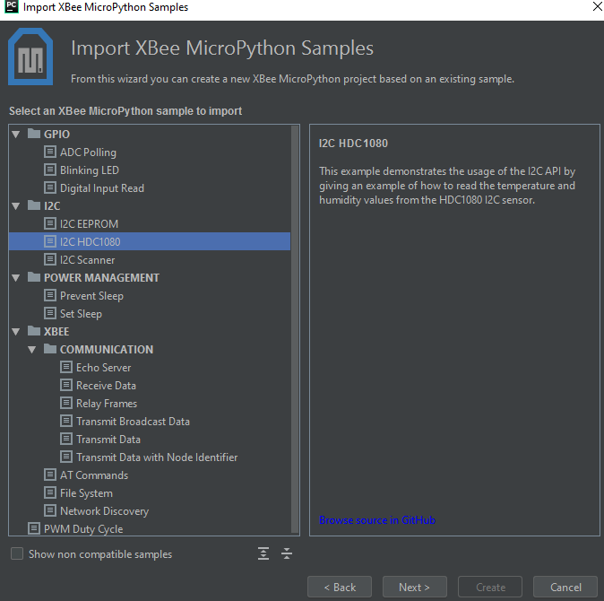This screenshot has width=604, height=601.
Task: Expand all tree nodes icon
Action: (x=263, y=553)
